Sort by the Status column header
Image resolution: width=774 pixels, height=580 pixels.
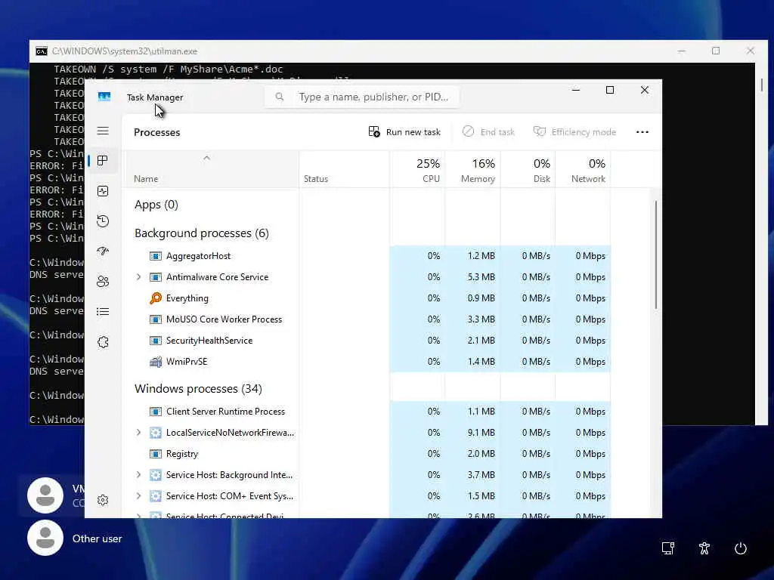click(x=344, y=169)
